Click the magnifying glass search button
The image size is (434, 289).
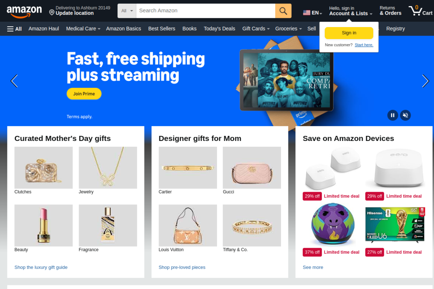tap(283, 11)
